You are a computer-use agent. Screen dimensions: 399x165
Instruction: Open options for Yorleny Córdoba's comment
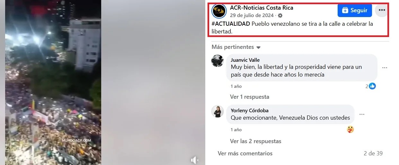[x=362, y=114]
